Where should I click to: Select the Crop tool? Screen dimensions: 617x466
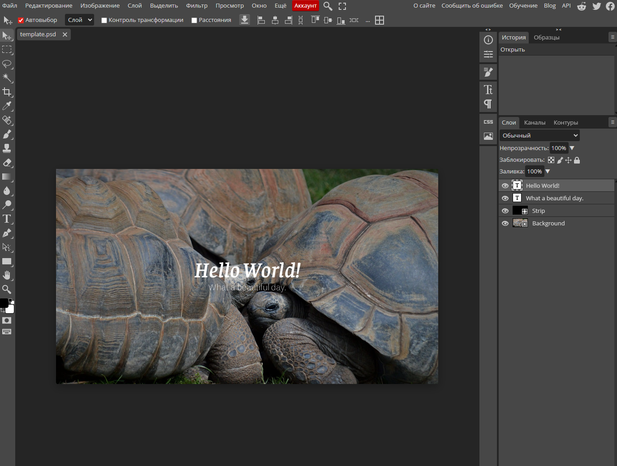click(x=7, y=92)
